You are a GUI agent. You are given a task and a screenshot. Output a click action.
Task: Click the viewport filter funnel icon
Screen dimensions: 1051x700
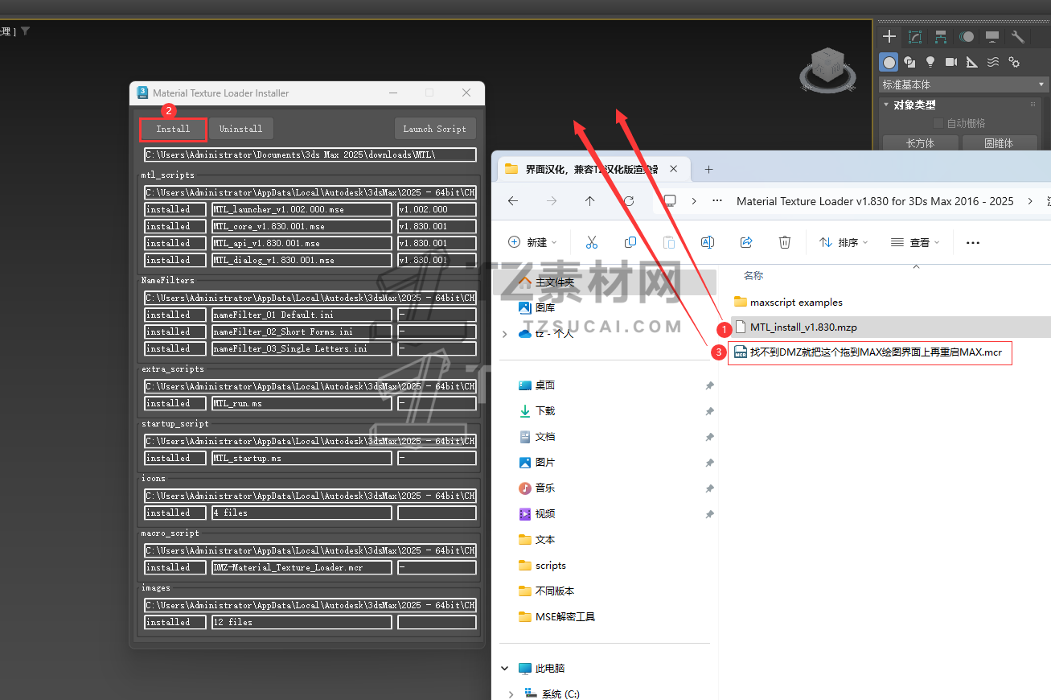25,31
